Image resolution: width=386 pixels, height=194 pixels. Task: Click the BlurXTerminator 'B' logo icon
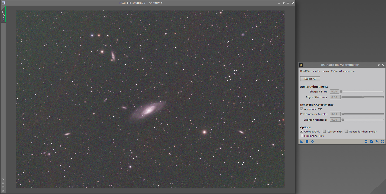tap(301, 65)
